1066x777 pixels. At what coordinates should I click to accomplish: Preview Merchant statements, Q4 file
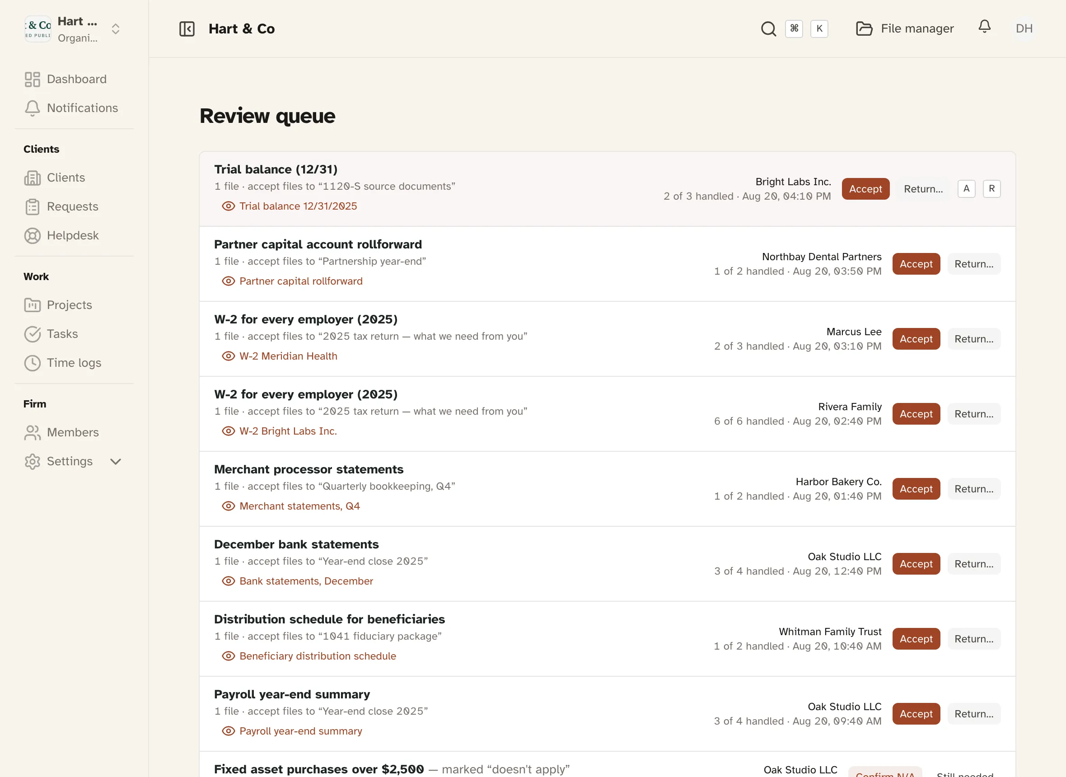click(290, 506)
